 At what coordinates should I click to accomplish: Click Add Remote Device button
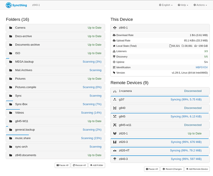(x=197, y=169)
